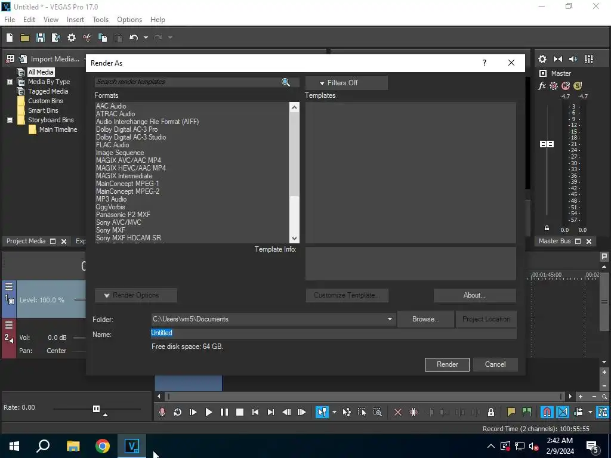Select the Zoom Edit tool magnifier
This screenshot has width=611, height=458.
[377, 412]
